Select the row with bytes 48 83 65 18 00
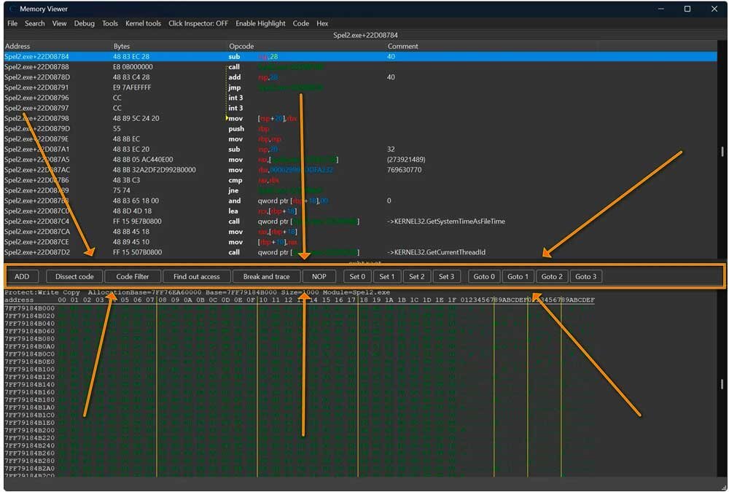729x492 pixels. [x=360, y=201]
